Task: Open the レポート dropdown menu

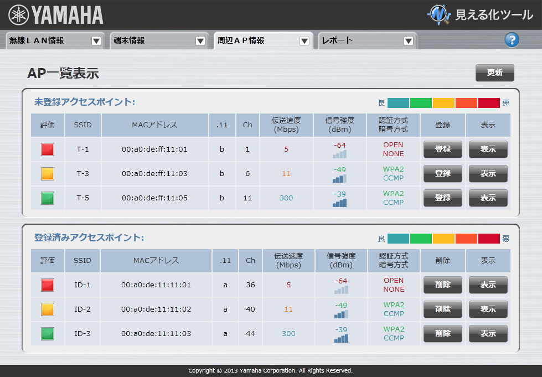Action: [408, 40]
